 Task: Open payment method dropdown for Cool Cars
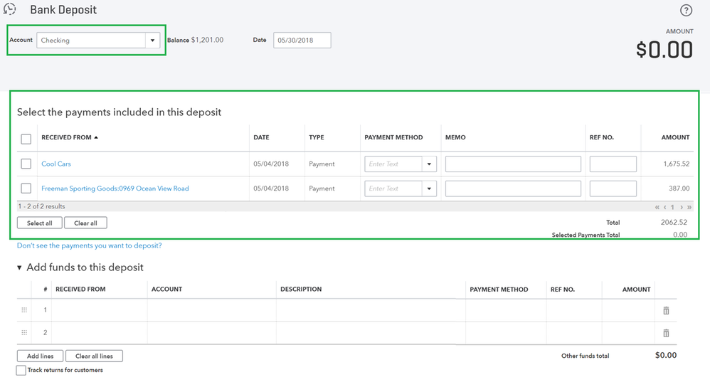[x=429, y=164]
